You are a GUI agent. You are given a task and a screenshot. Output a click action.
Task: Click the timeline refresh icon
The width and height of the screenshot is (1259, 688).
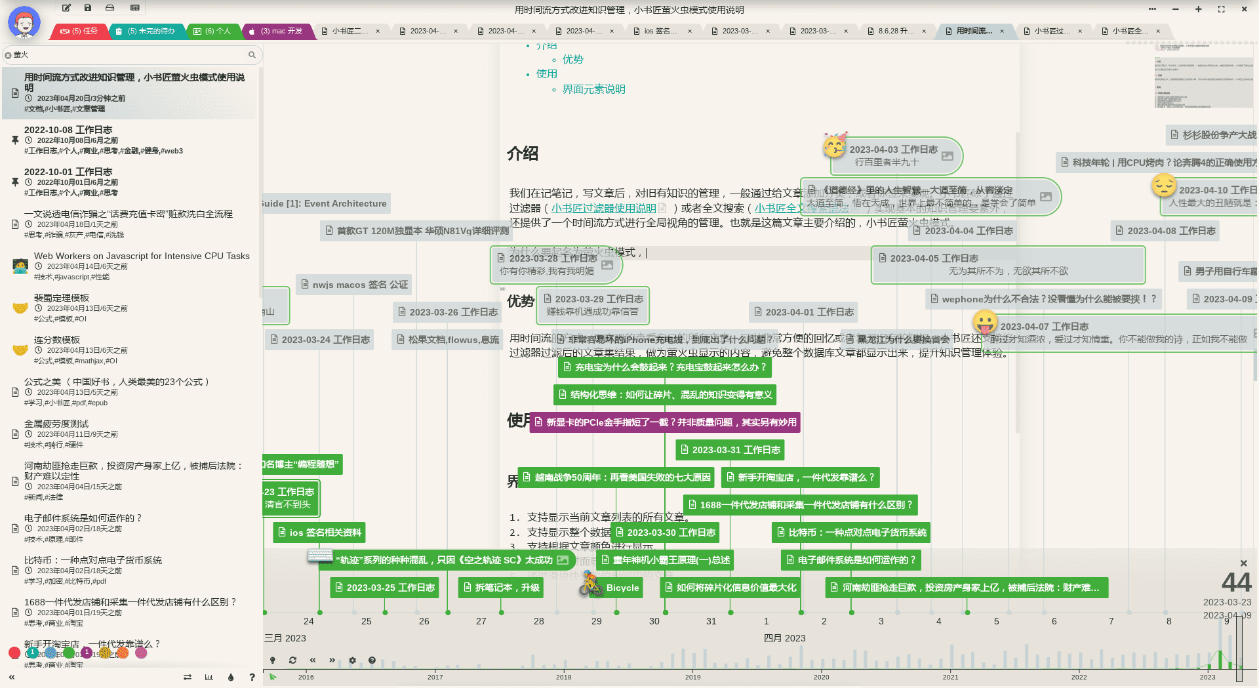pyautogui.click(x=292, y=660)
